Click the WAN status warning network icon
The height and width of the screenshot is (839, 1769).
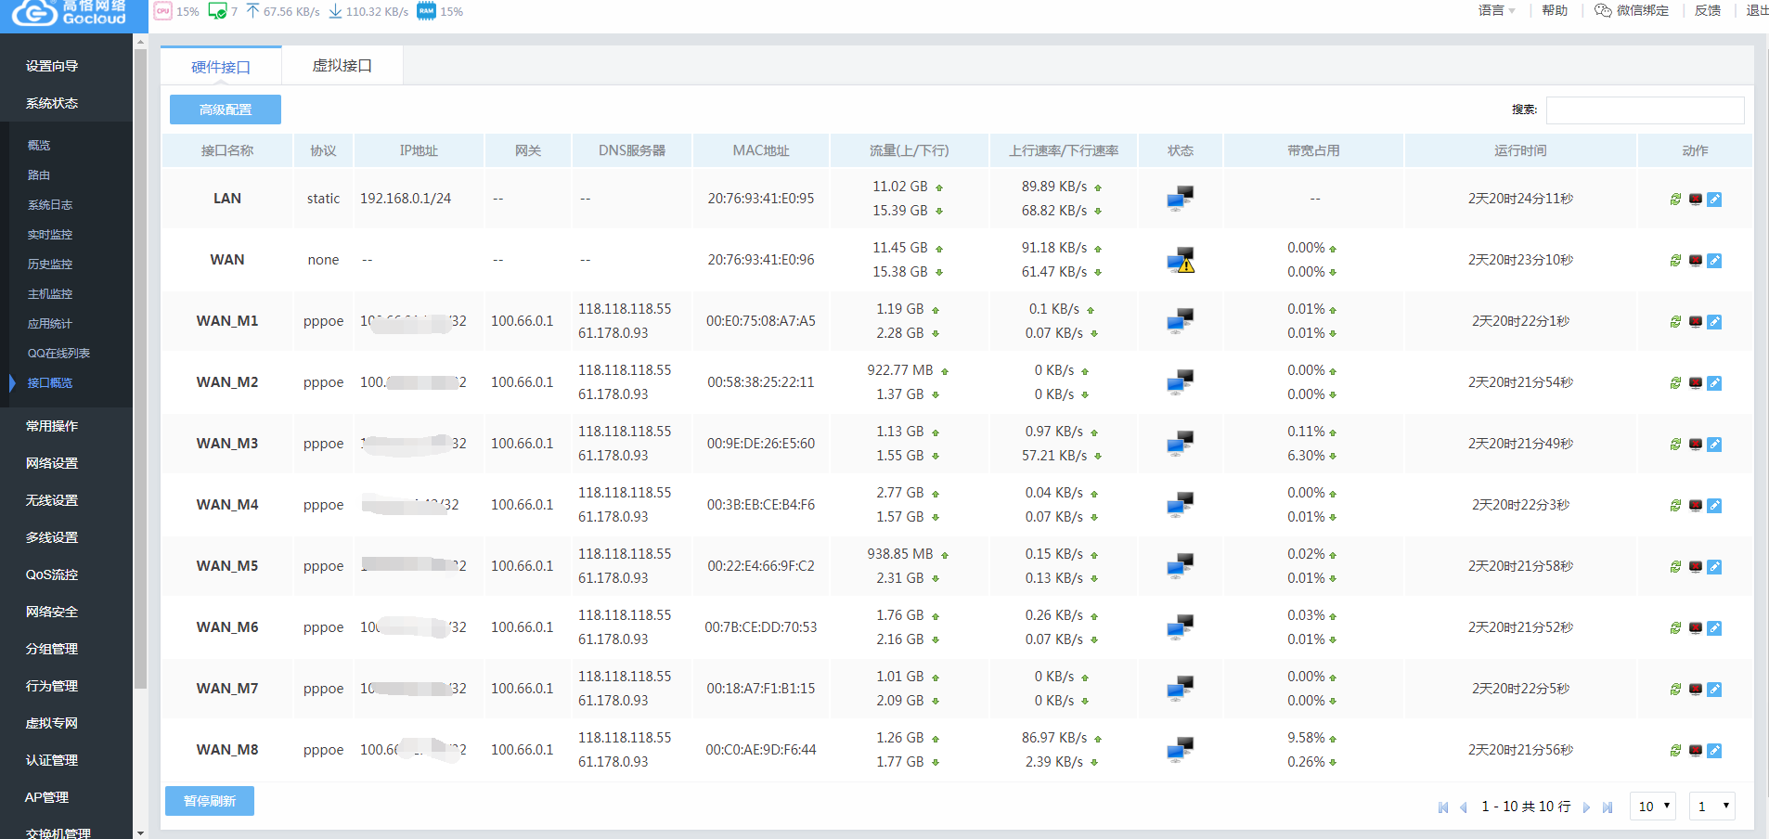(1181, 260)
